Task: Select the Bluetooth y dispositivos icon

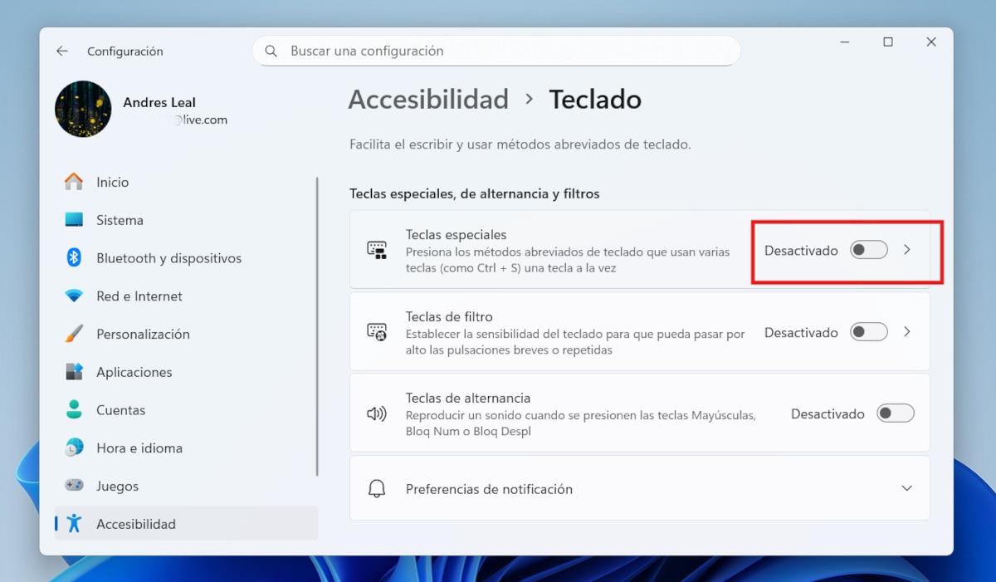Action: [74, 258]
